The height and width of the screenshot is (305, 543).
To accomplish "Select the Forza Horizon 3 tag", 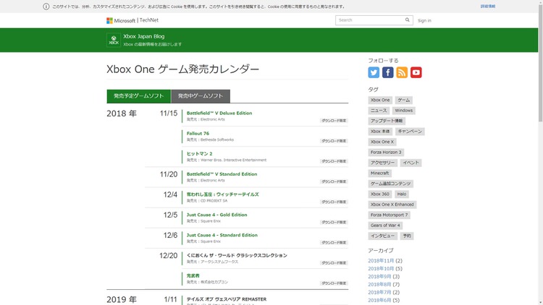I will coord(386,152).
